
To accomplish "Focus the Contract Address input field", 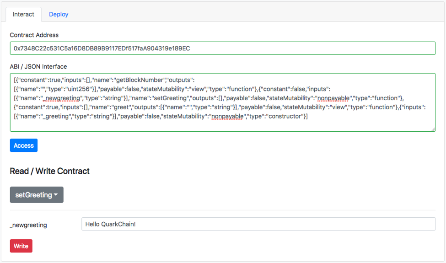I will pyautogui.click(x=222, y=48).
